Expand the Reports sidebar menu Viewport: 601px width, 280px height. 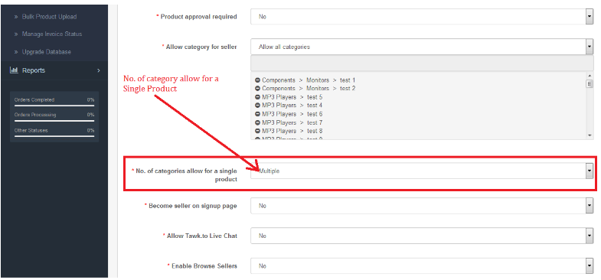tap(54, 70)
